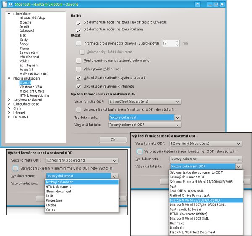This screenshot has height=236, width=252.
Task: Open 'Typ dokumentu' dropdown in bottom-right inset
Action: (206, 159)
